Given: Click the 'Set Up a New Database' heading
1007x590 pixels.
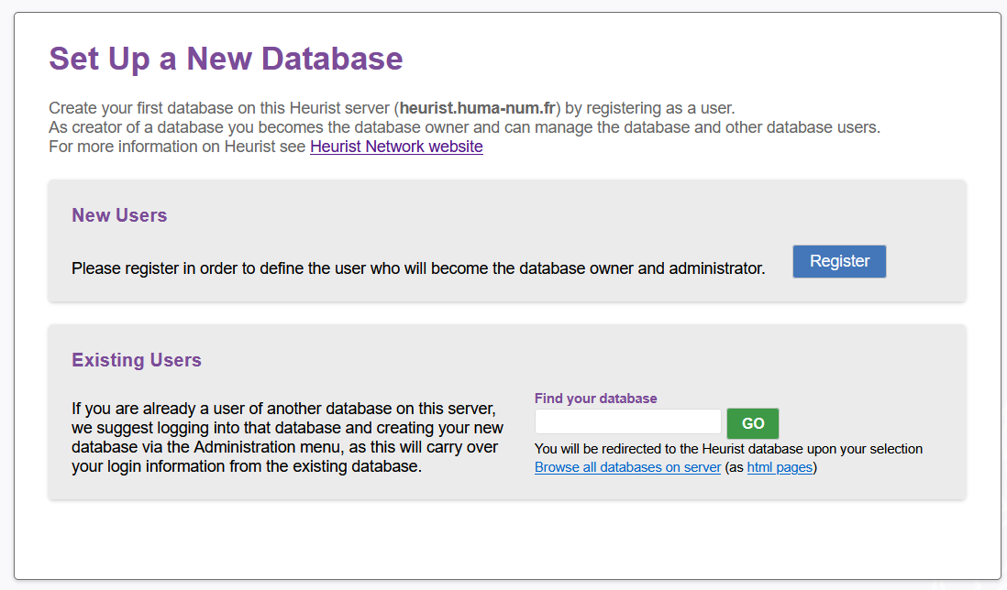Looking at the screenshot, I should 226,59.
